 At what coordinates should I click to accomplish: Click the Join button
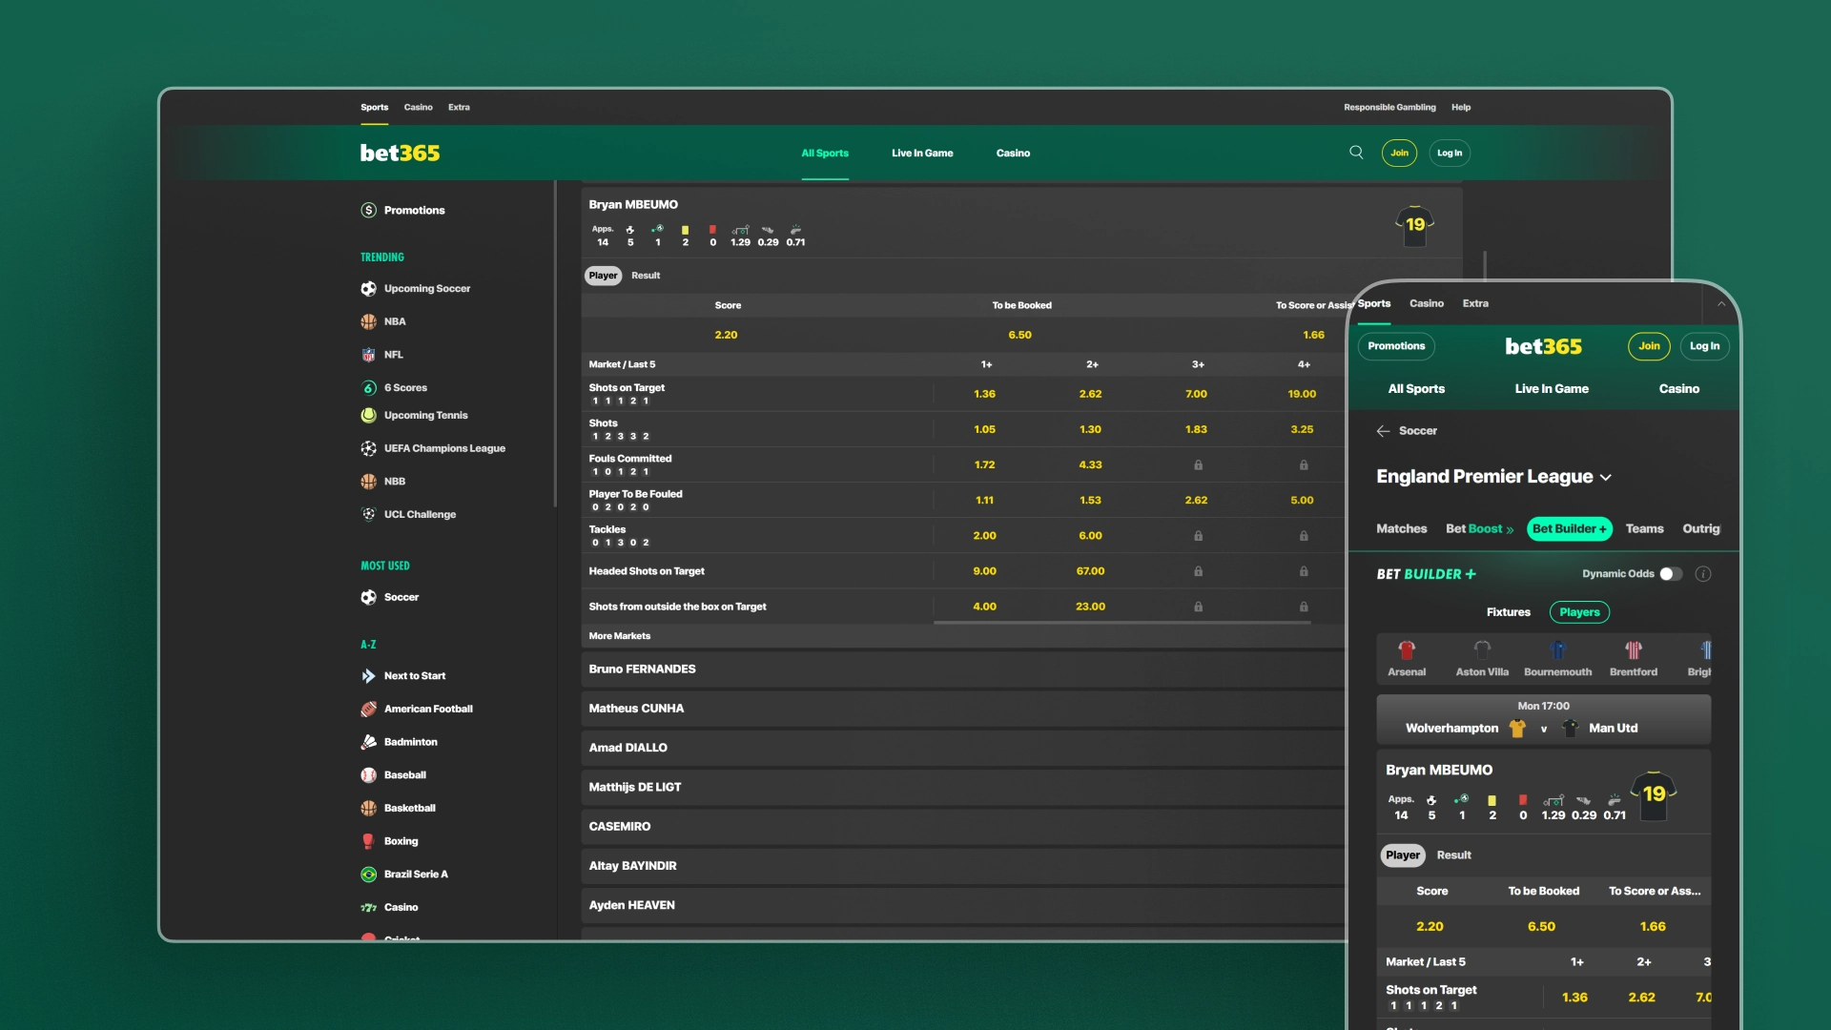tap(1399, 153)
